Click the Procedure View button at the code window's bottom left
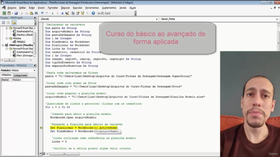The height and width of the screenshot is (157, 280). click(x=41, y=154)
